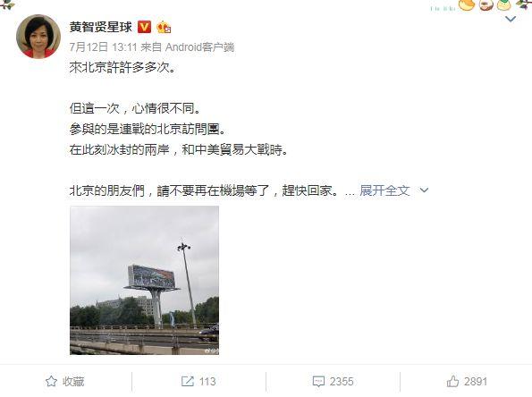
Task: Click the green-topped decoration icon at top right
Action: [504, 4]
